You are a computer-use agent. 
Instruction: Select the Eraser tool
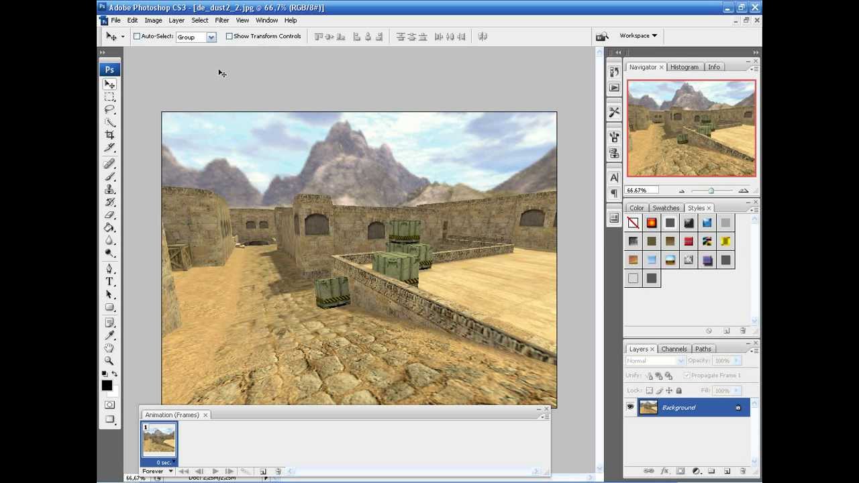pos(109,215)
